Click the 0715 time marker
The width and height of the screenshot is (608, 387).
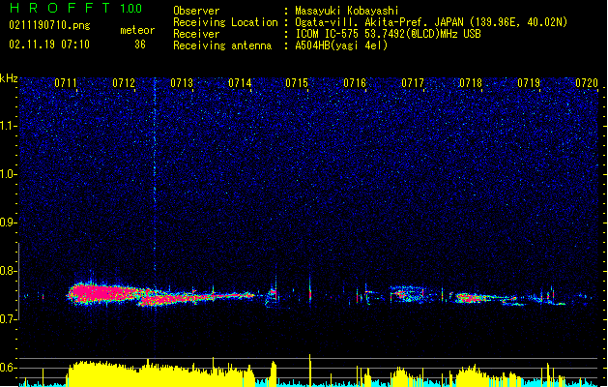297,83
